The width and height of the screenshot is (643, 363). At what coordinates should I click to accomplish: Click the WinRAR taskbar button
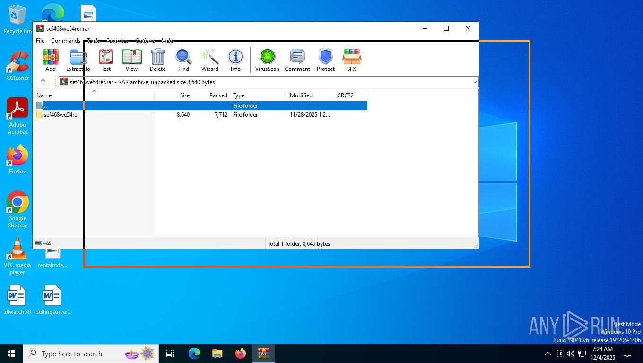click(263, 354)
